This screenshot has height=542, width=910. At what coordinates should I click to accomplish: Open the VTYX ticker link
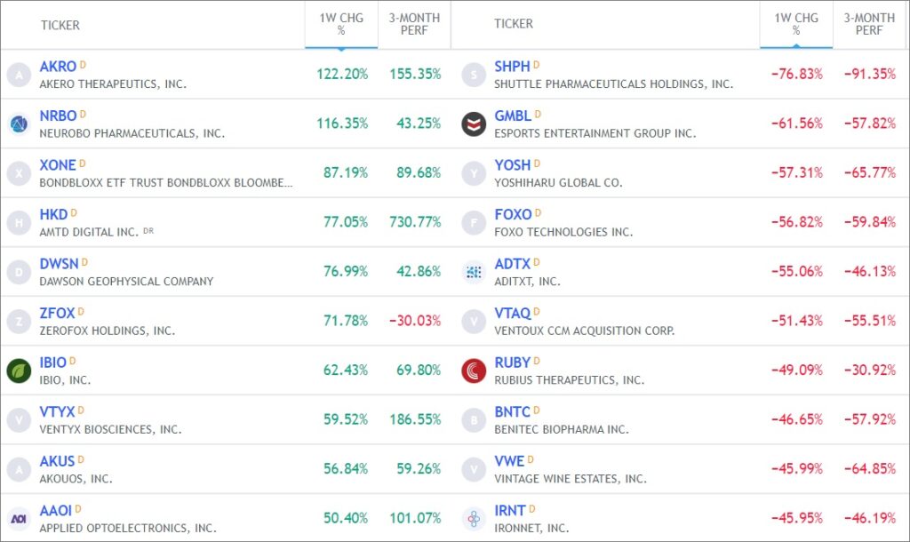(x=57, y=412)
